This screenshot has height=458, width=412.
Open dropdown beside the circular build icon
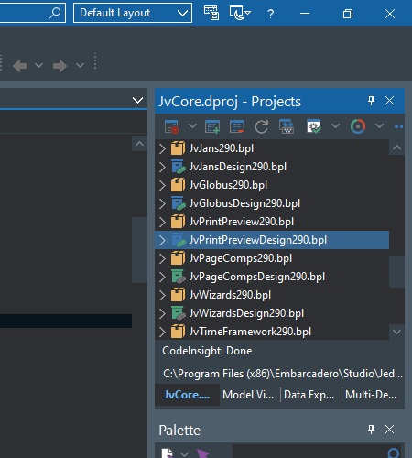click(379, 125)
